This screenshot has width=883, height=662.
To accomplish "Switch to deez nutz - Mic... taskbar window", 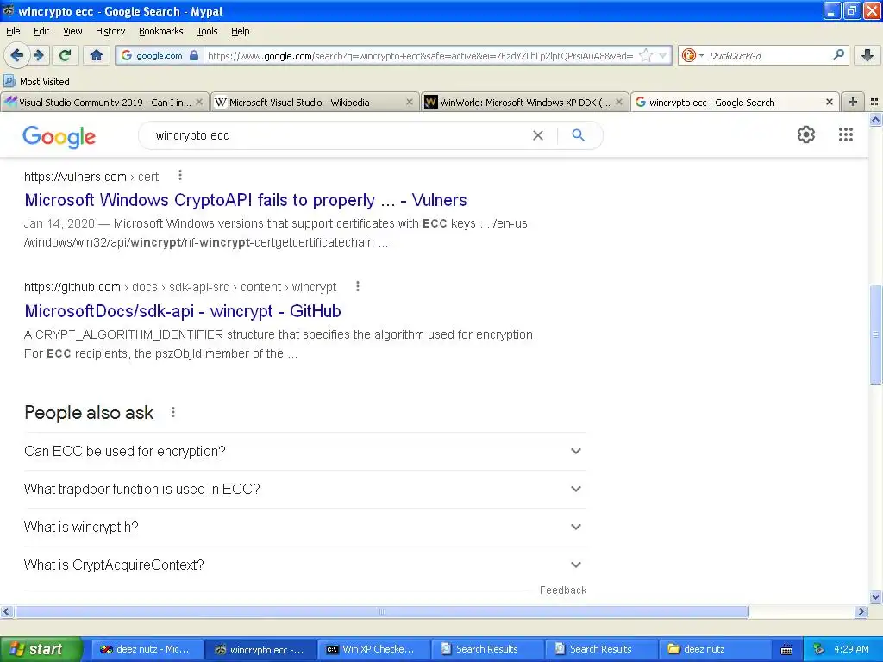I will coord(146,649).
